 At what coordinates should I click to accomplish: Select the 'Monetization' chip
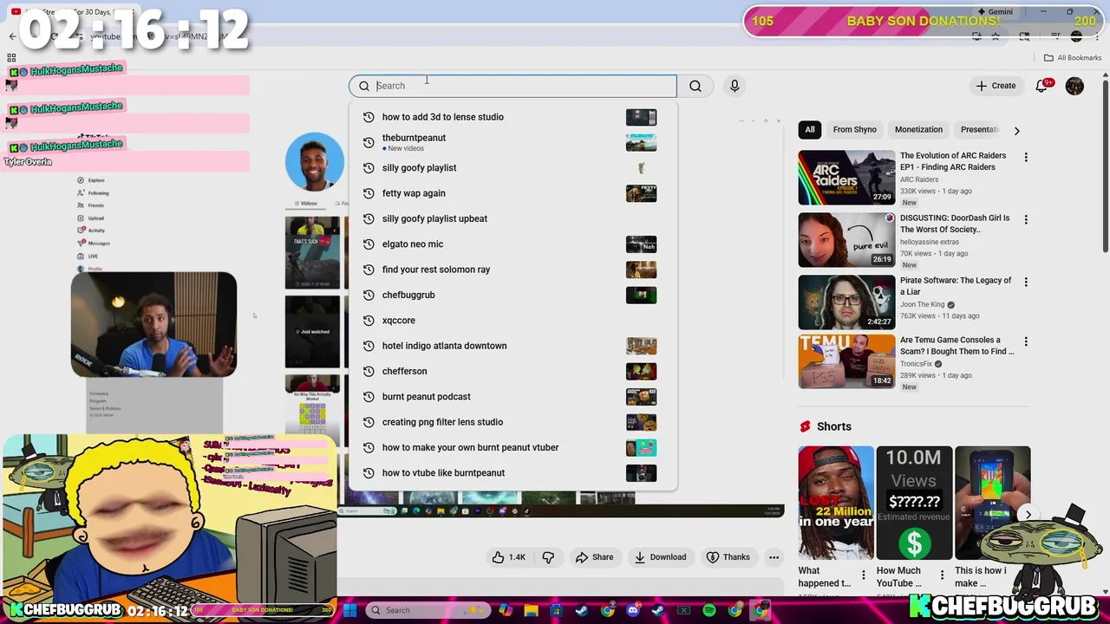pyautogui.click(x=918, y=130)
